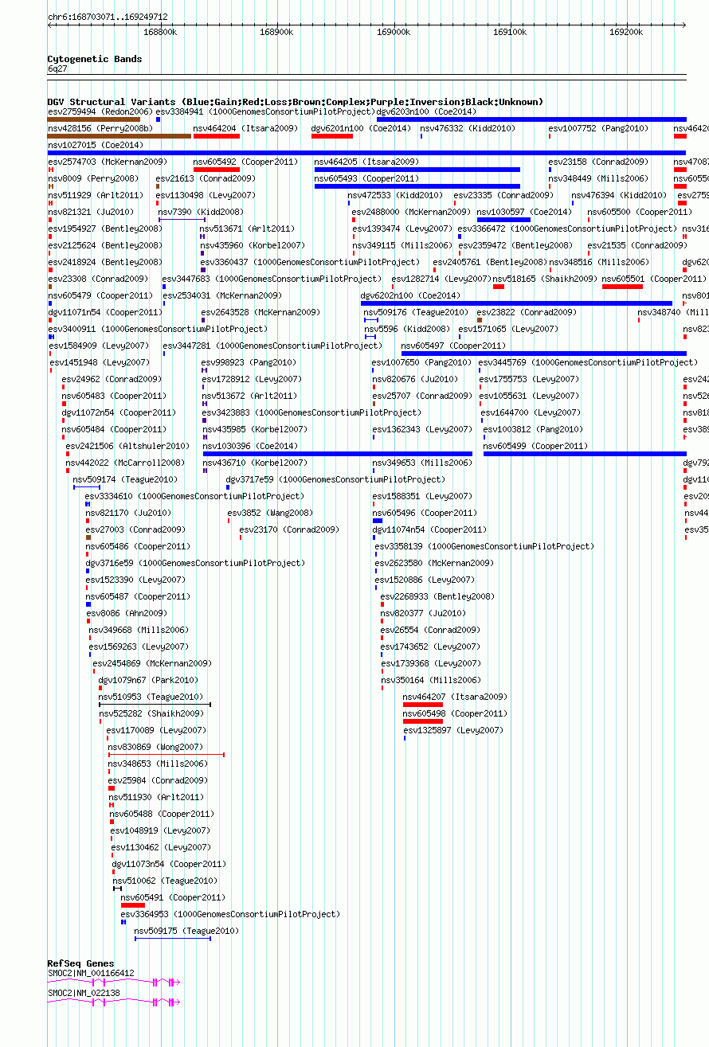
Task: Click esv3364953 (1000GenomesConsortiumPilotProject) label
Action: pos(230,914)
